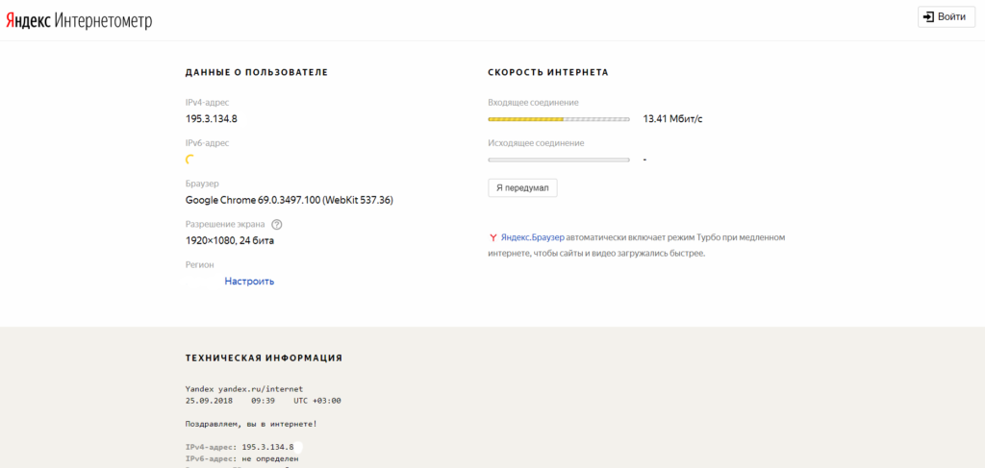Click the IPv6 loading spinner

tap(190, 160)
